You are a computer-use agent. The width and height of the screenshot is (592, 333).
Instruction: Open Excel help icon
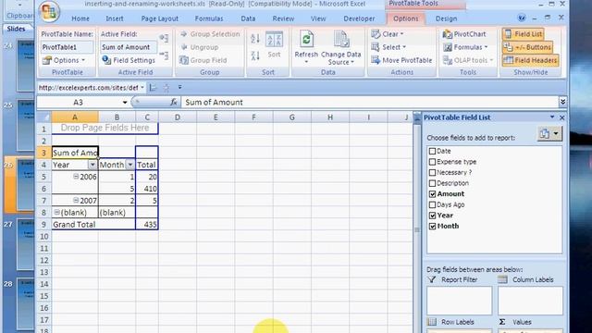point(522,18)
